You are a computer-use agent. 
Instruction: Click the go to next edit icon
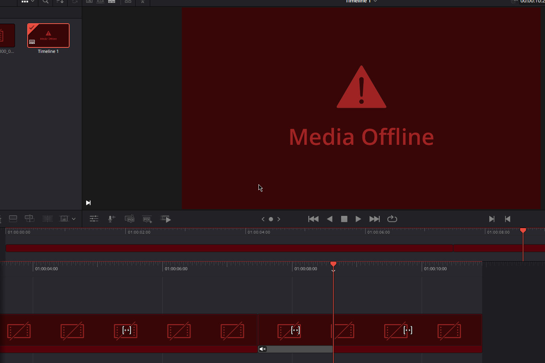tap(492, 219)
